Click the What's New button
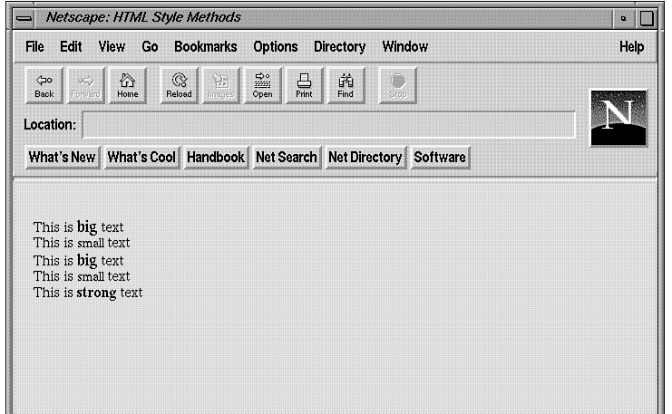 tap(62, 158)
